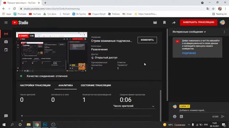Switch to СОСТОЯНИЕ ТРАНСЛЯЦИИ tab
Viewport: 229px width, 128px height.
(96, 85)
